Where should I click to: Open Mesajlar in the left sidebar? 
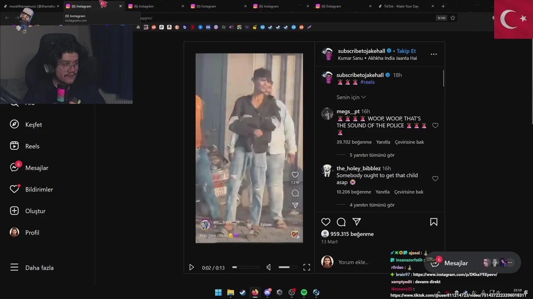[29, 168]
